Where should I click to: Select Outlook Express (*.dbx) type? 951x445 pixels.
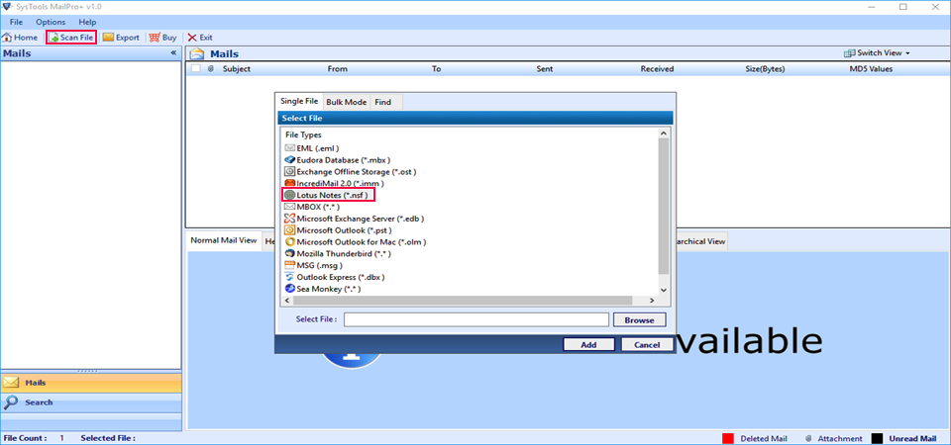(x=335, y=277)
